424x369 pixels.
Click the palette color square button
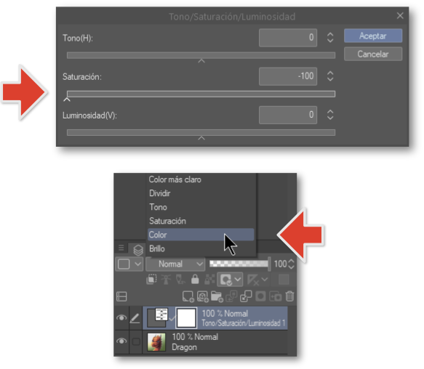[124, 264]
